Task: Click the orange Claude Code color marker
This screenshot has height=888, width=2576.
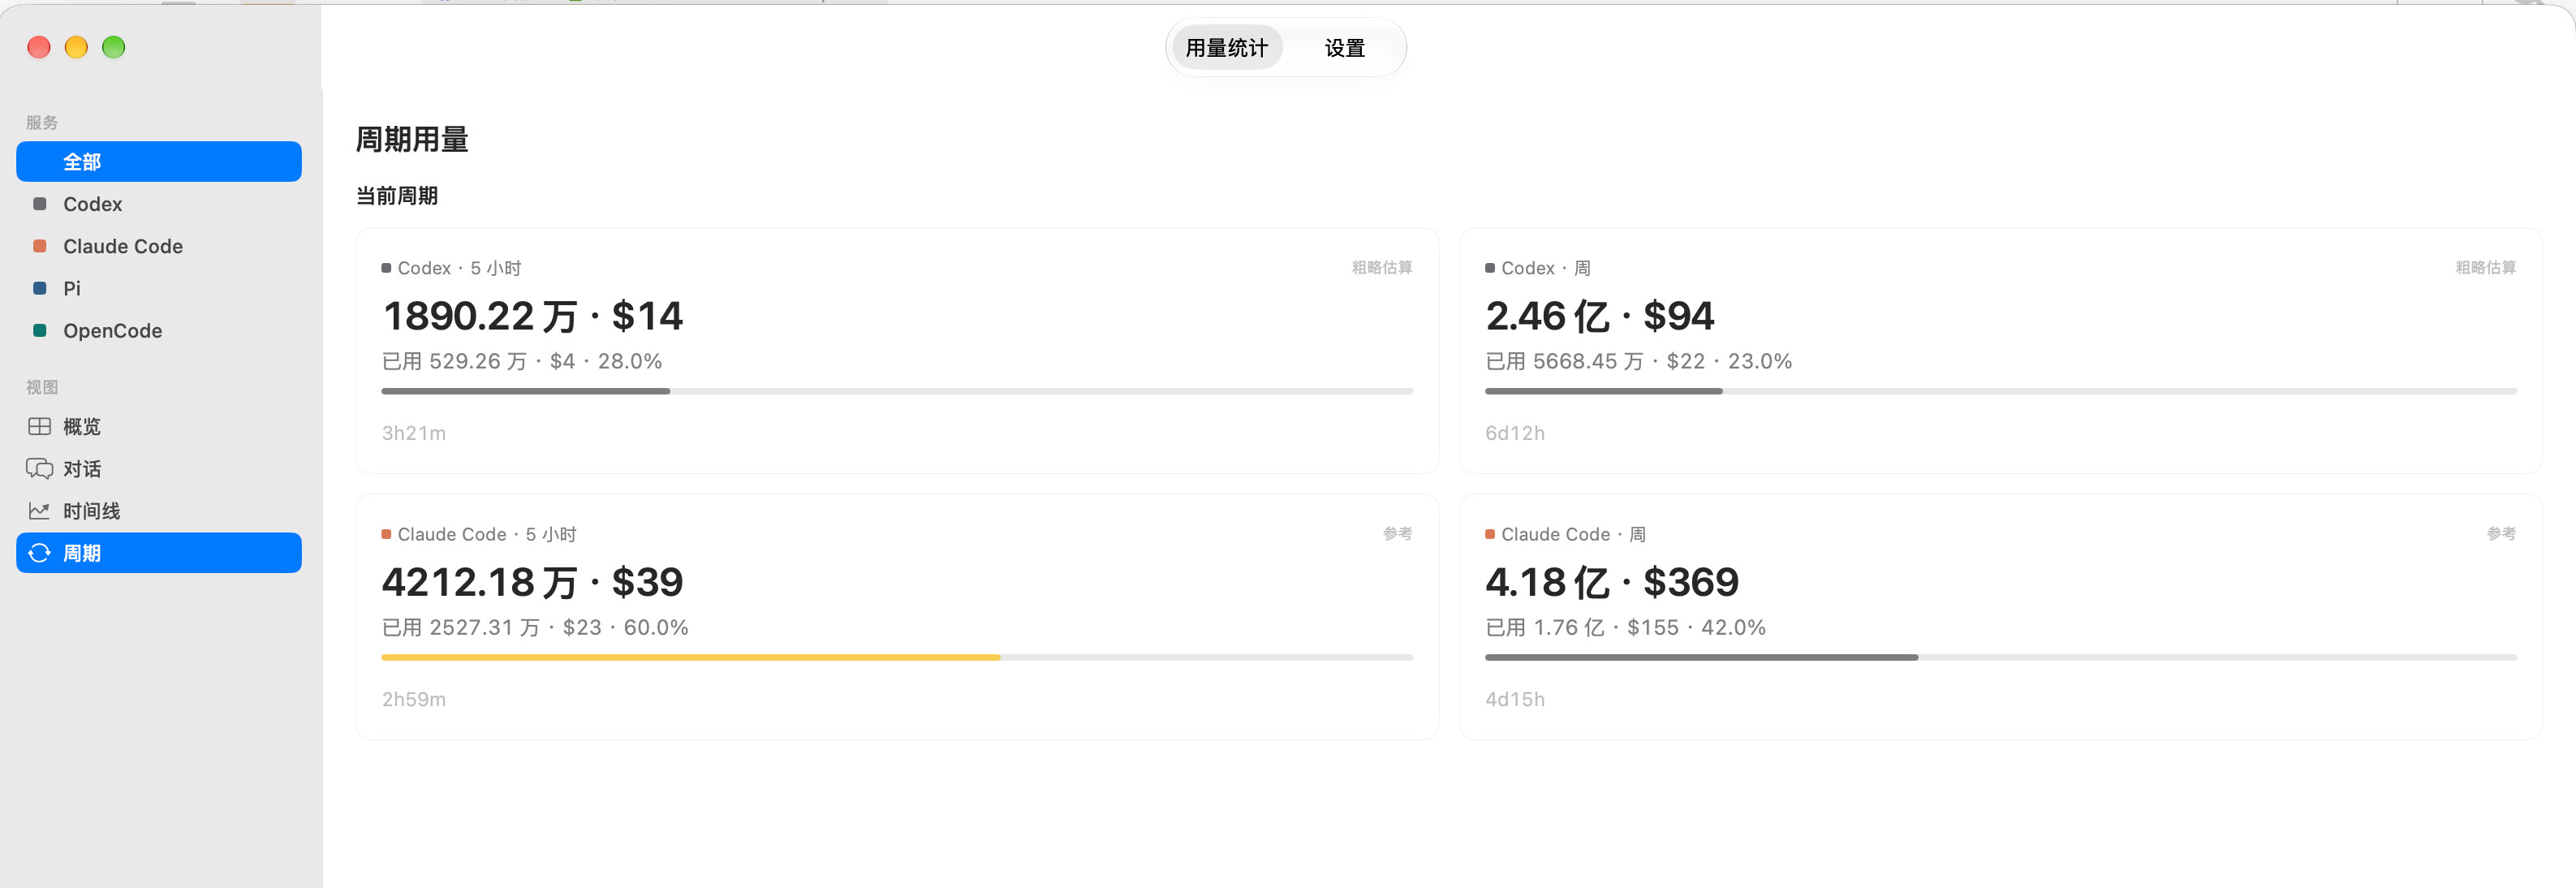Action: click(x=40, y=246)
